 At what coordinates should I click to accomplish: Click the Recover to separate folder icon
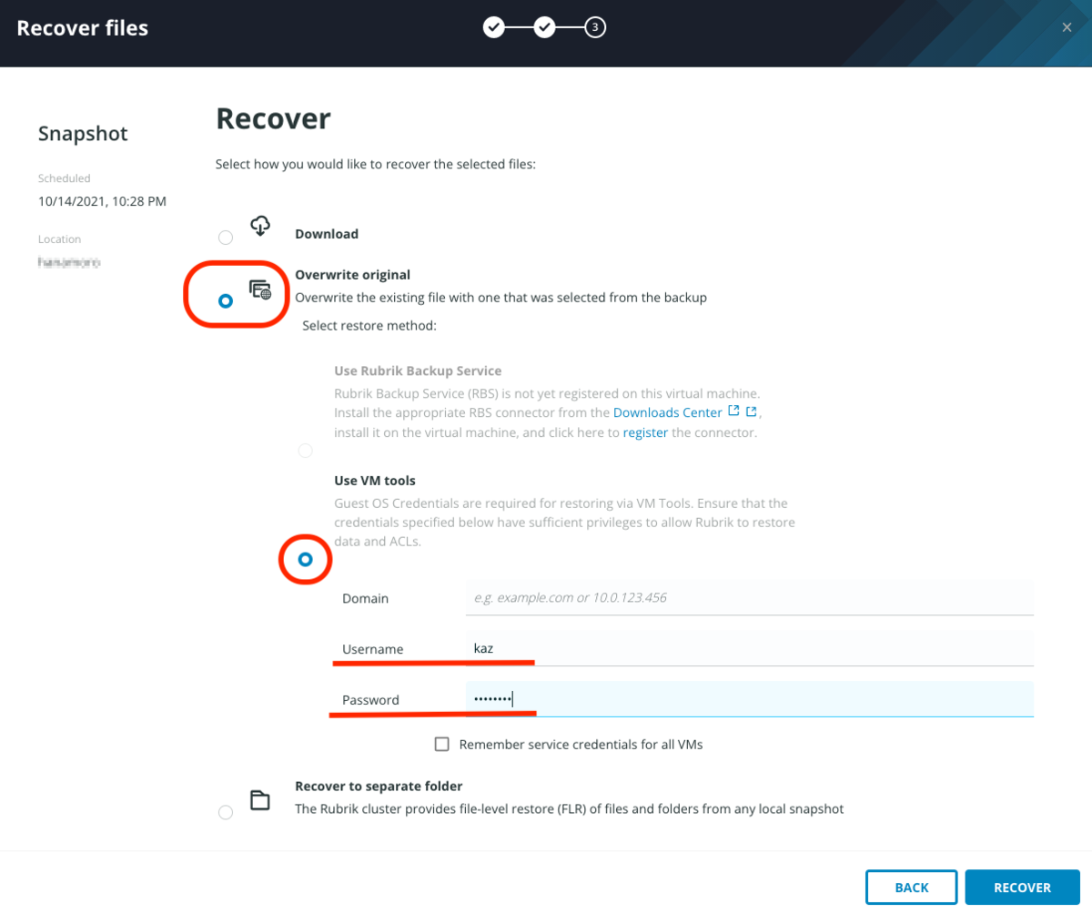point(260,800)
